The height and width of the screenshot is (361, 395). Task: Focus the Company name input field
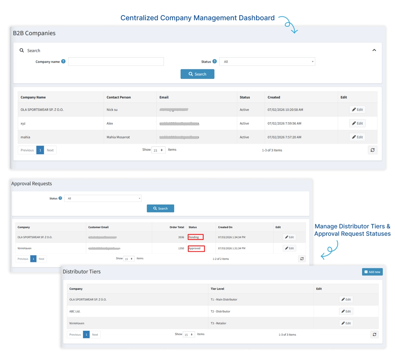click(116, 61)
